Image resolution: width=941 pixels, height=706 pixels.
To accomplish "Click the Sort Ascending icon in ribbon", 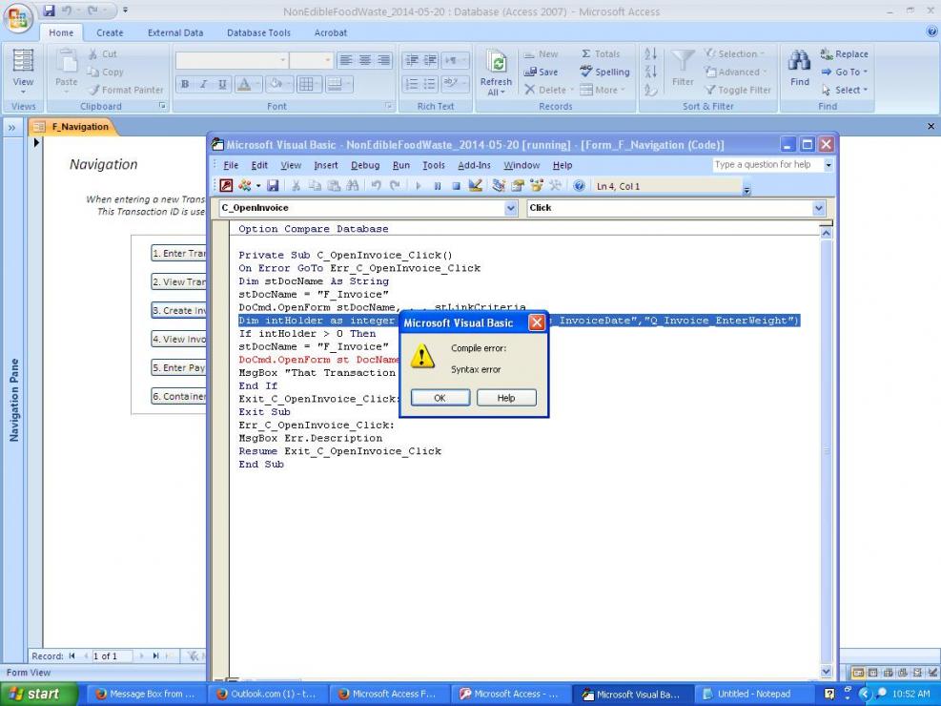I will (x=650, y=54).
